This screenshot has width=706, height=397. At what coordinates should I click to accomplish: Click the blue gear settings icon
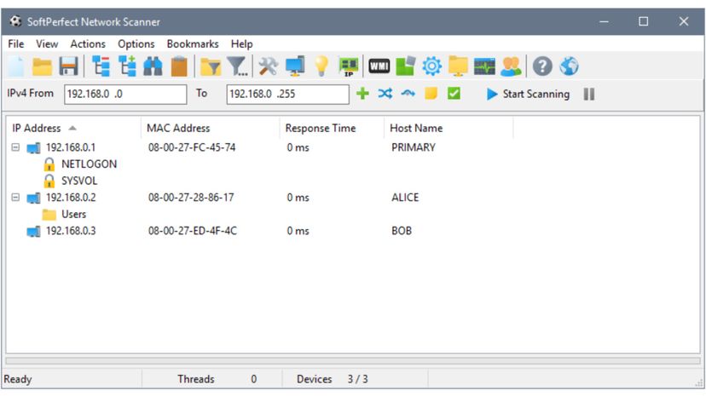click(x=431, y=66)
